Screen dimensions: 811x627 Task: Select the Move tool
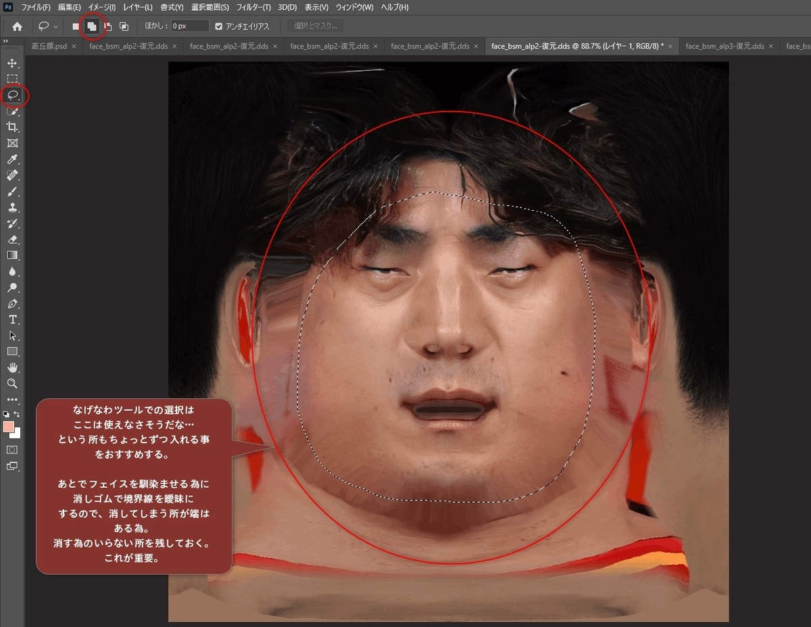(x=12, y=63)
